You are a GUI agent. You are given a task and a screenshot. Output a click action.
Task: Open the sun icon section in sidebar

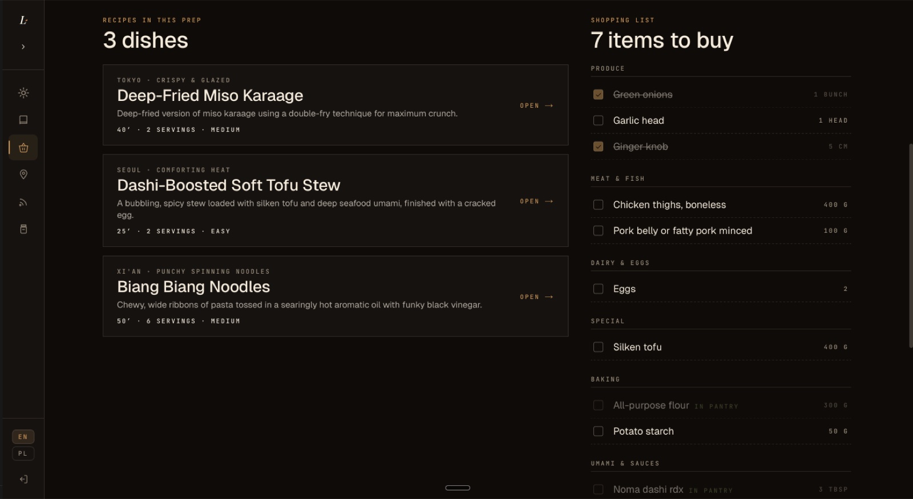(23, 93)
